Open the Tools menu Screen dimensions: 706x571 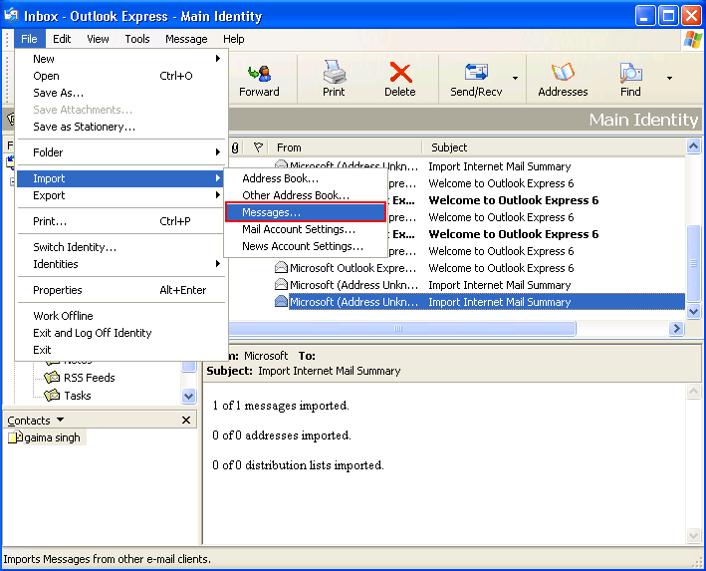[137, 39]
